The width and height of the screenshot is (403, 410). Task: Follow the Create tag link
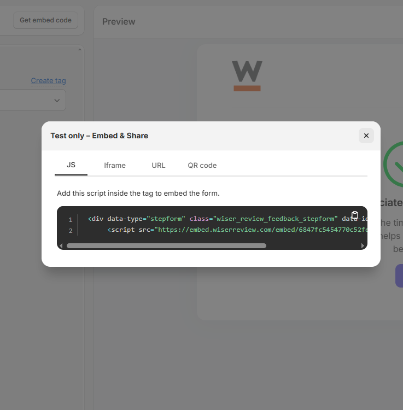(48, 80)
